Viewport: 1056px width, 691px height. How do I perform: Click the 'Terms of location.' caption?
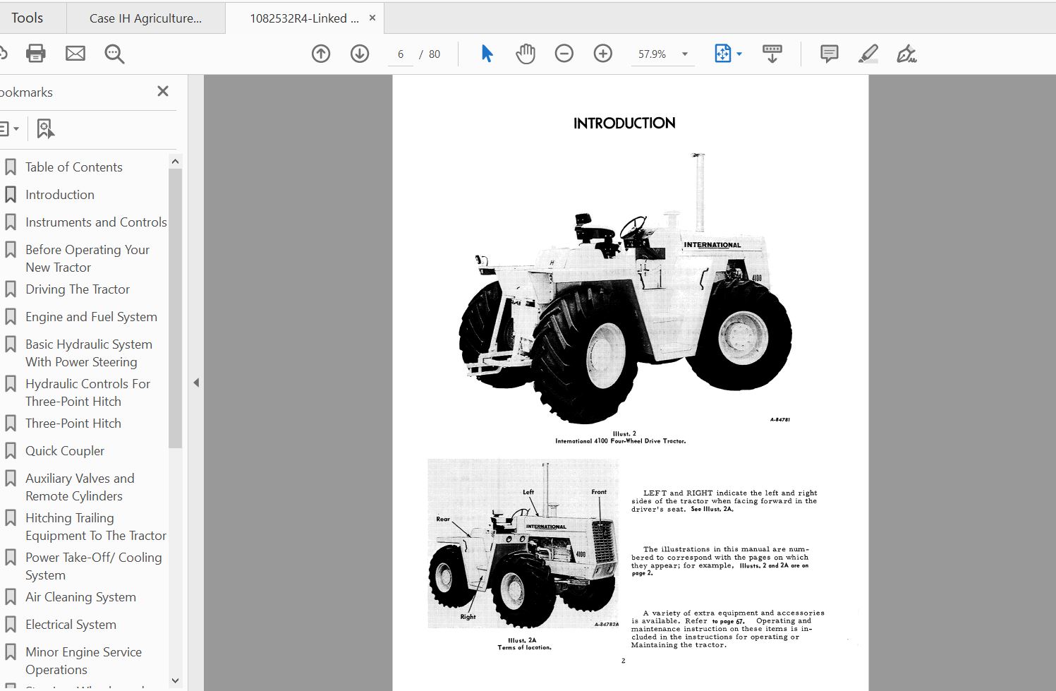[x=524, y=647]
